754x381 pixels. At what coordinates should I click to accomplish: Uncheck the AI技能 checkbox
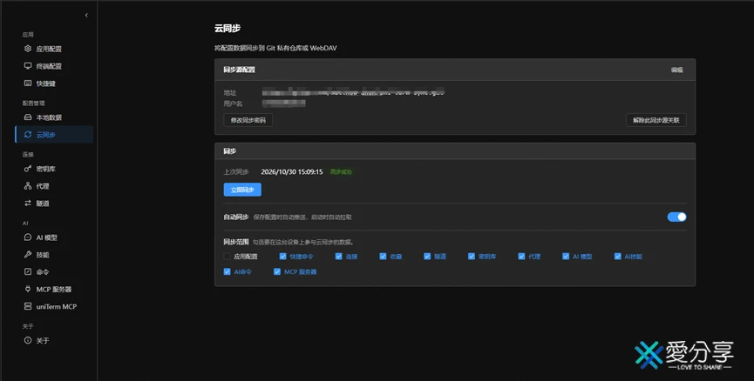(617, 257)
